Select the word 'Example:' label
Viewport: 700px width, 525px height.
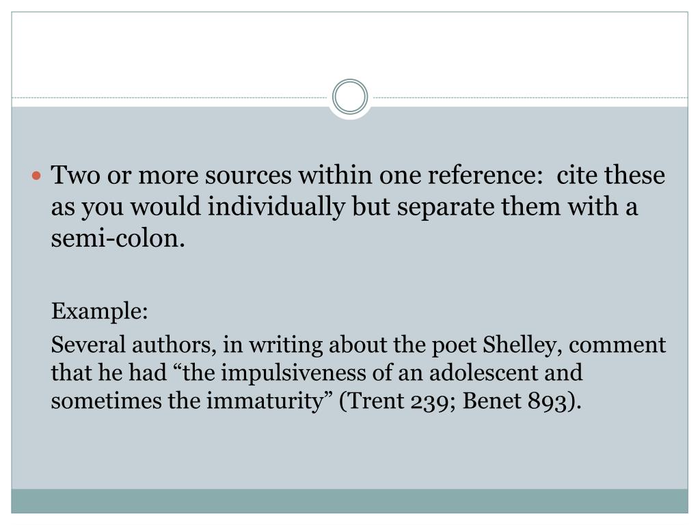[99, 311]
